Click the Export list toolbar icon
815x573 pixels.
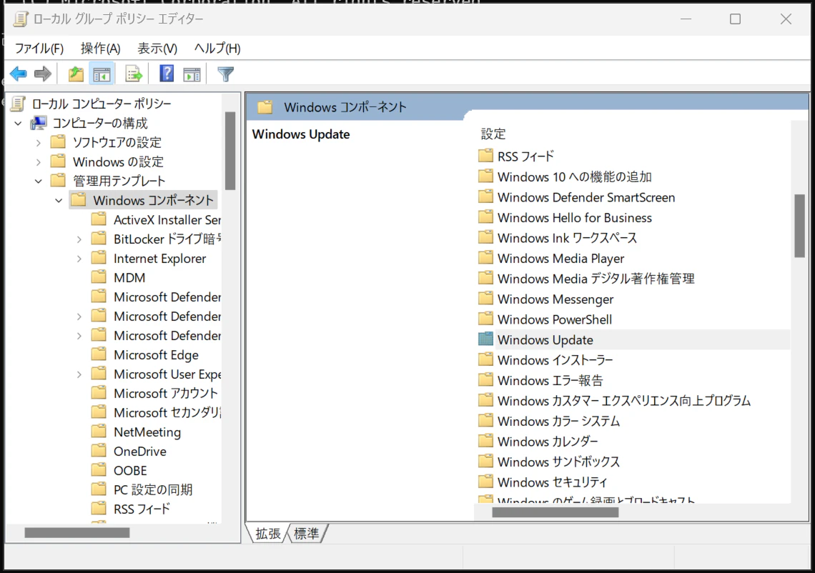pos(134,74)
